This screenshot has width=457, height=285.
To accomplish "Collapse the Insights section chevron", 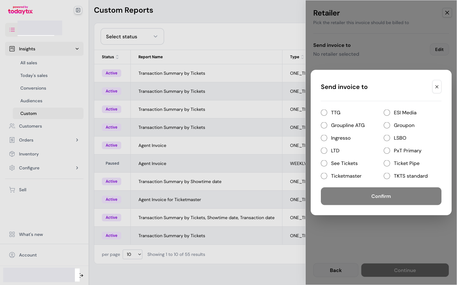I will 77,49.
